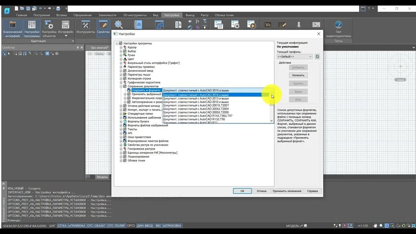Expand the Тексты tree node

[x=121, y=129]
